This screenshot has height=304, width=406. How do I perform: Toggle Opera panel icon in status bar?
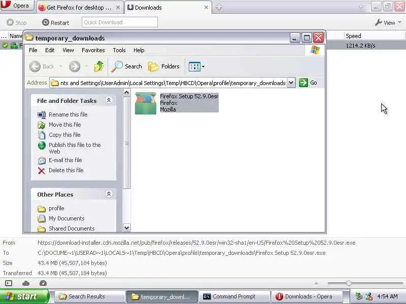9,283
